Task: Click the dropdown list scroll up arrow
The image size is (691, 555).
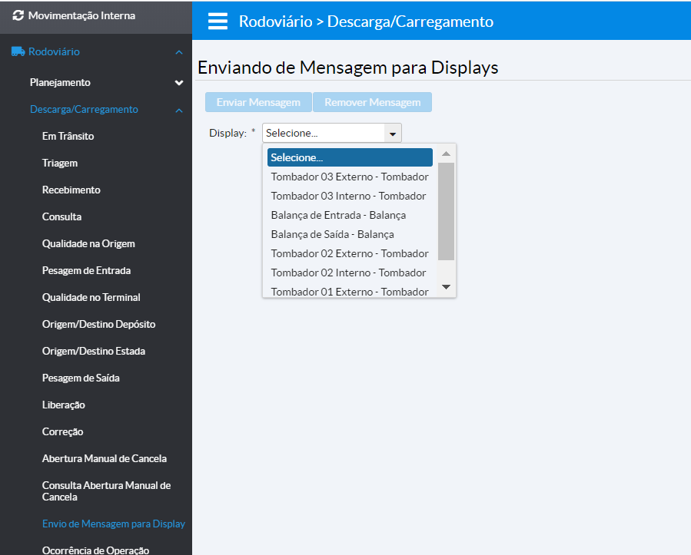Action: point(446,154)
